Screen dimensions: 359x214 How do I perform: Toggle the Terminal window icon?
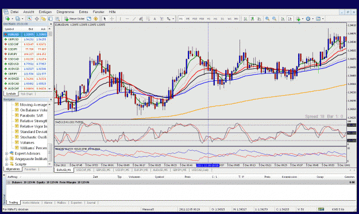pyautogui.click(x=51, y=19)
